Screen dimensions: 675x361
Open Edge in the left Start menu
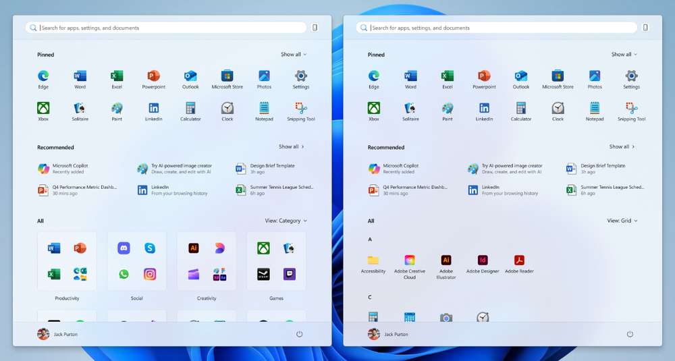[x=43, y=80]
